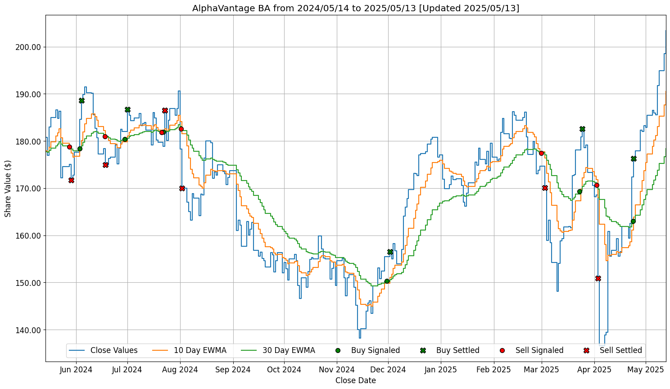Click the Close Values blue line legend sample
Screen dimensions: 670x389
pyautogui.click(x=77, y=350)
